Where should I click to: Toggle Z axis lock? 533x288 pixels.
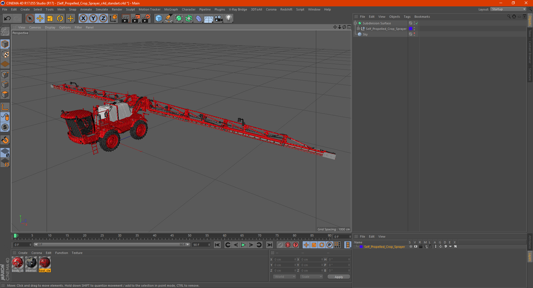[x=103, y=19]
